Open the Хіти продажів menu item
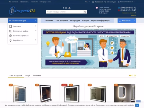This screenshot has height=108, width=144. 61,20
